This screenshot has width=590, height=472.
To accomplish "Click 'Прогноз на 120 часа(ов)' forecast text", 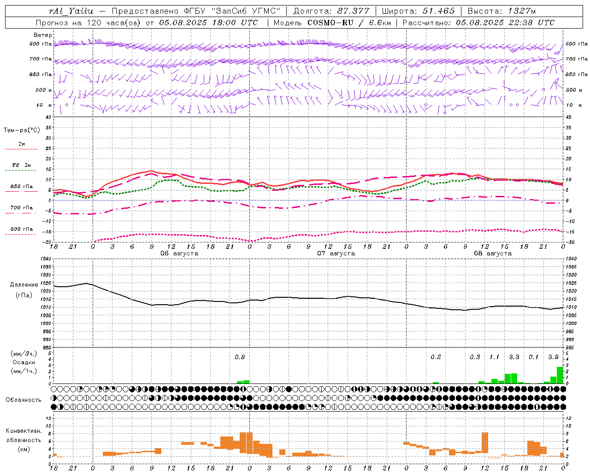I will pos(88,23).
